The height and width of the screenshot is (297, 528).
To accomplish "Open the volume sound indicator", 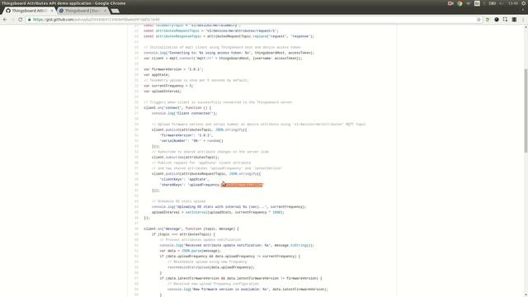I will click(502, 3).
